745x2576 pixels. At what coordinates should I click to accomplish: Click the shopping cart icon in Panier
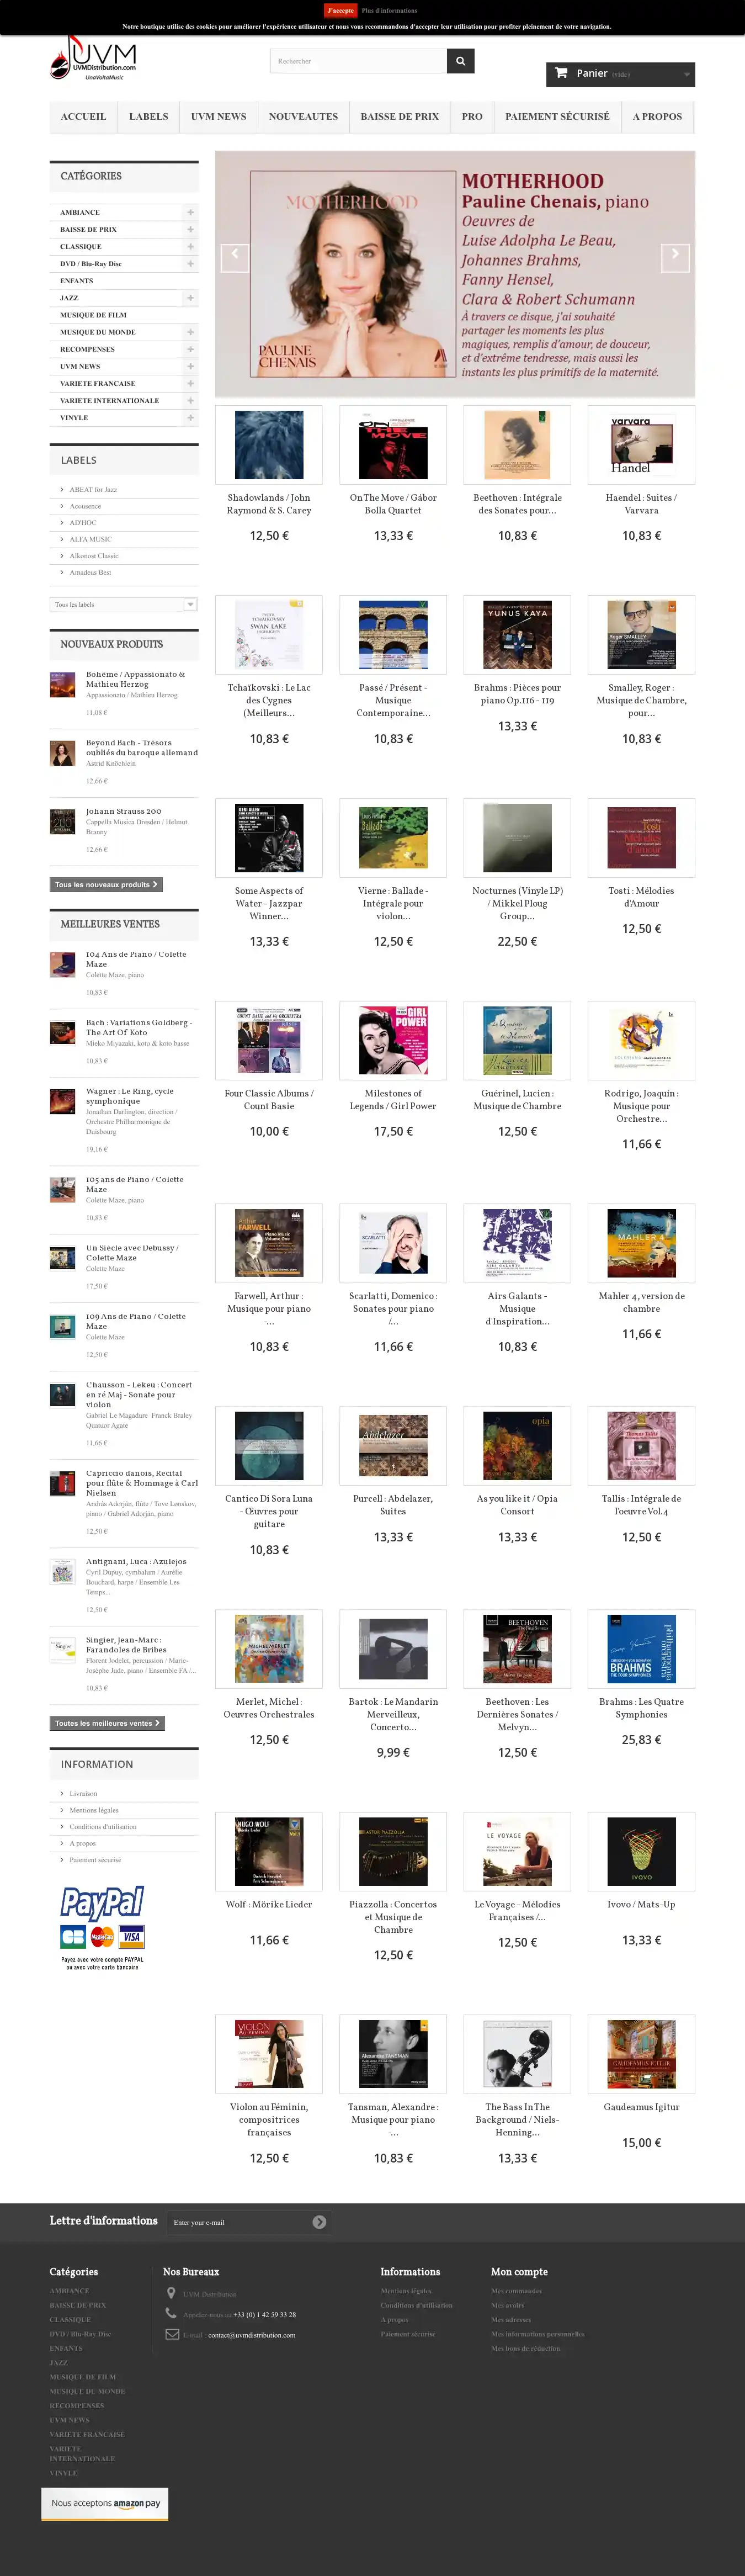(x=561, y=73)
